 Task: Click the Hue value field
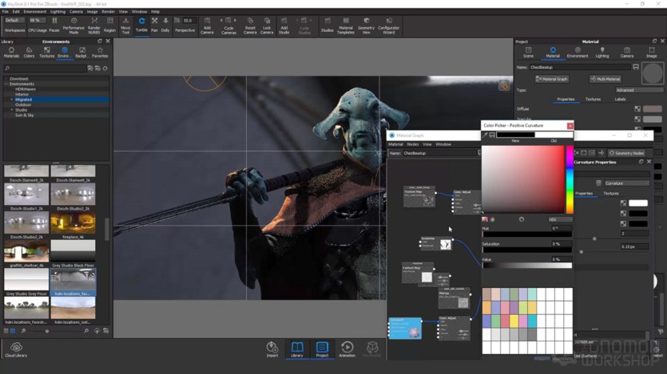click(x=561, y=228)
